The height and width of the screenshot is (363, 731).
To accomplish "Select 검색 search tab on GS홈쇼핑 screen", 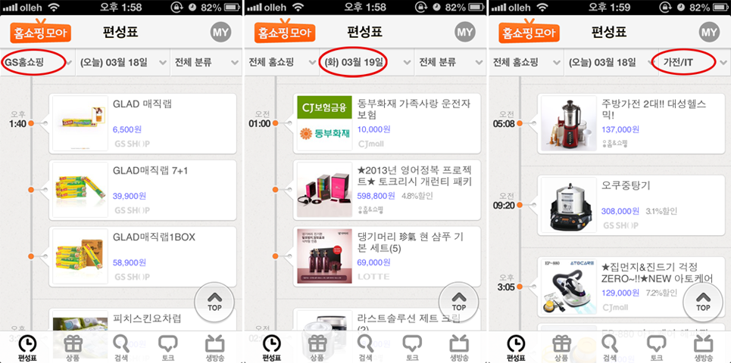I will click(x=121, y=348).
